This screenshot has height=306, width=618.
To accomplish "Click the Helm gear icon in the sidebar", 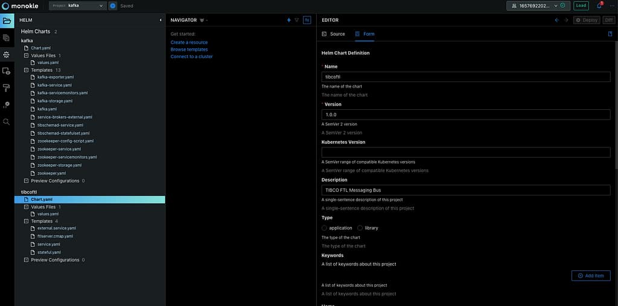I will pyautogui.click(x=7, y=54).
